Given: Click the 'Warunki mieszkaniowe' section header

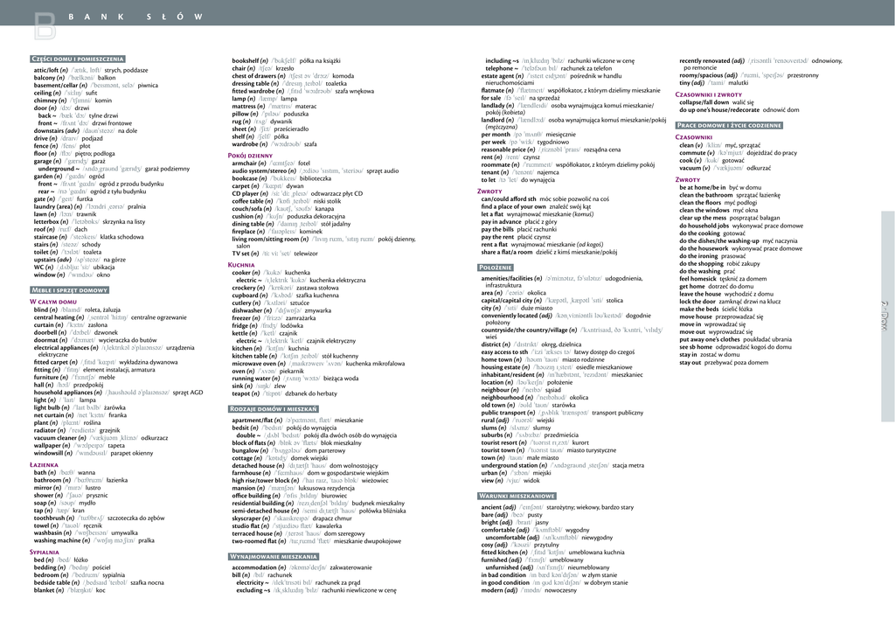Looking at the screenshot, I should coord(517,496).
